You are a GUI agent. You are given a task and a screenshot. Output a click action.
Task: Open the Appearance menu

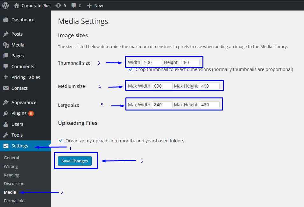24,103
